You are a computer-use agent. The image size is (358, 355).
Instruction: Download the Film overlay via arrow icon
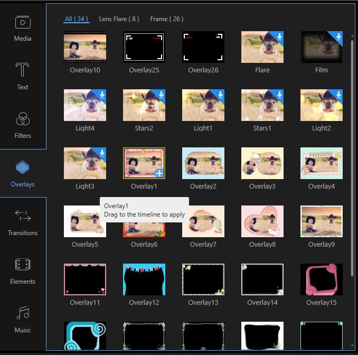pos(338,36)
